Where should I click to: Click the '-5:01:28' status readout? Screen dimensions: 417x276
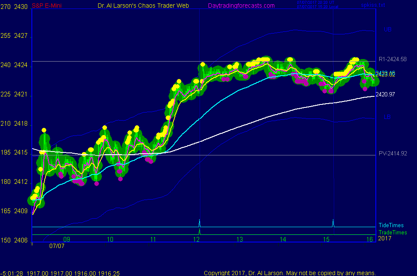(x=12, y=273)
